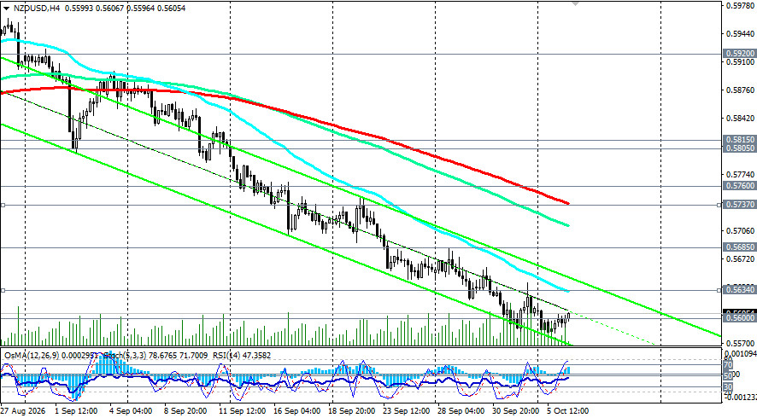Select left handle of the 0.56340 horizontal line
The width and height of the screenshot is (757, 418).
pyautogui.click(x=3, y=290)
